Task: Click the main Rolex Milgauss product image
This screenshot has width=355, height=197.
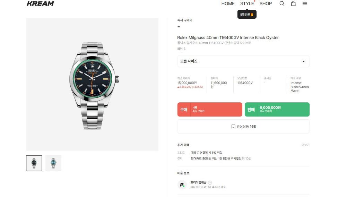Action: tap(92, 84)
